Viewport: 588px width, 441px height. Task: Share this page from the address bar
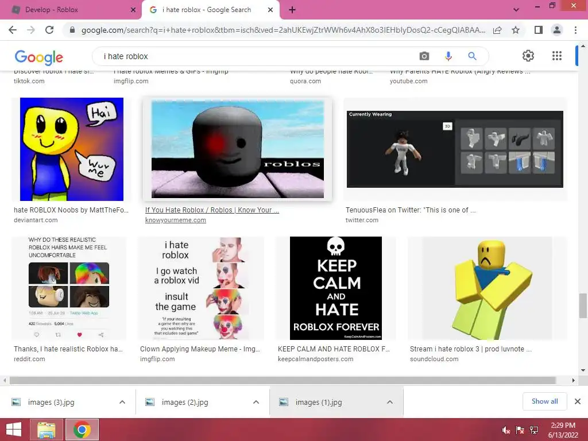(497, 30)
